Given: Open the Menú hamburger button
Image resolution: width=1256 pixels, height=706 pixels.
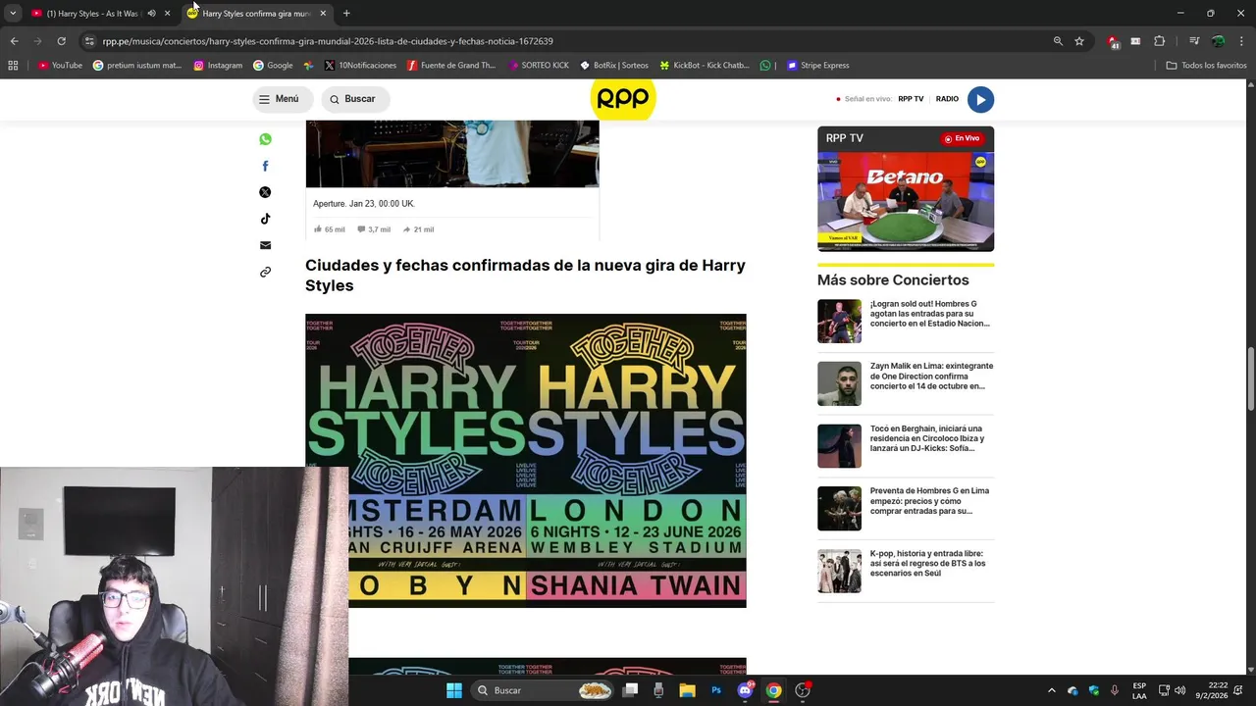Looking at the screenshot, I should tap(283, 99).
